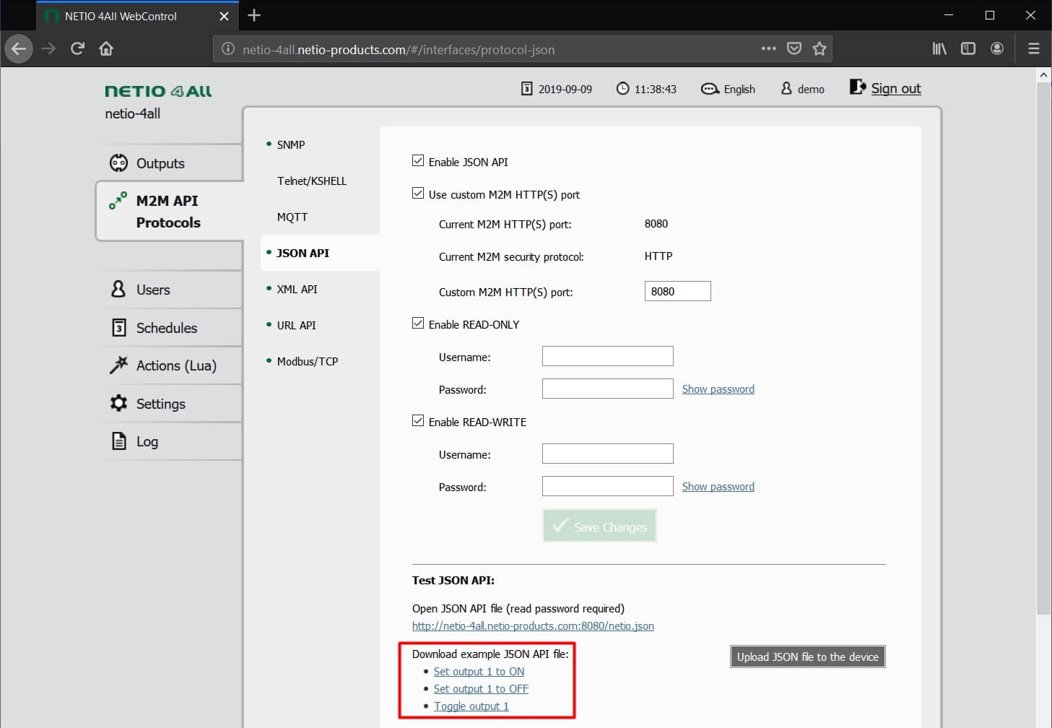The image size is (1052, 728).
Task: Toggle Enable READ-WRITE checkbox
Action: [418, 420]
